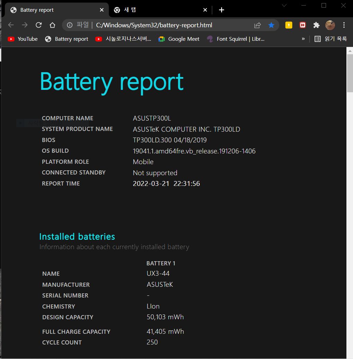This screenshot has width=353, height=359.
Task: Select the computer name ASUSTP300L
Action: tap(152, 119)
